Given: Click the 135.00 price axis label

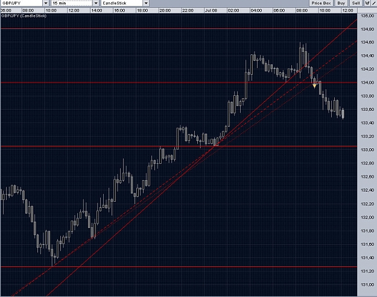Looking at the screenshot, I should 367,16.
